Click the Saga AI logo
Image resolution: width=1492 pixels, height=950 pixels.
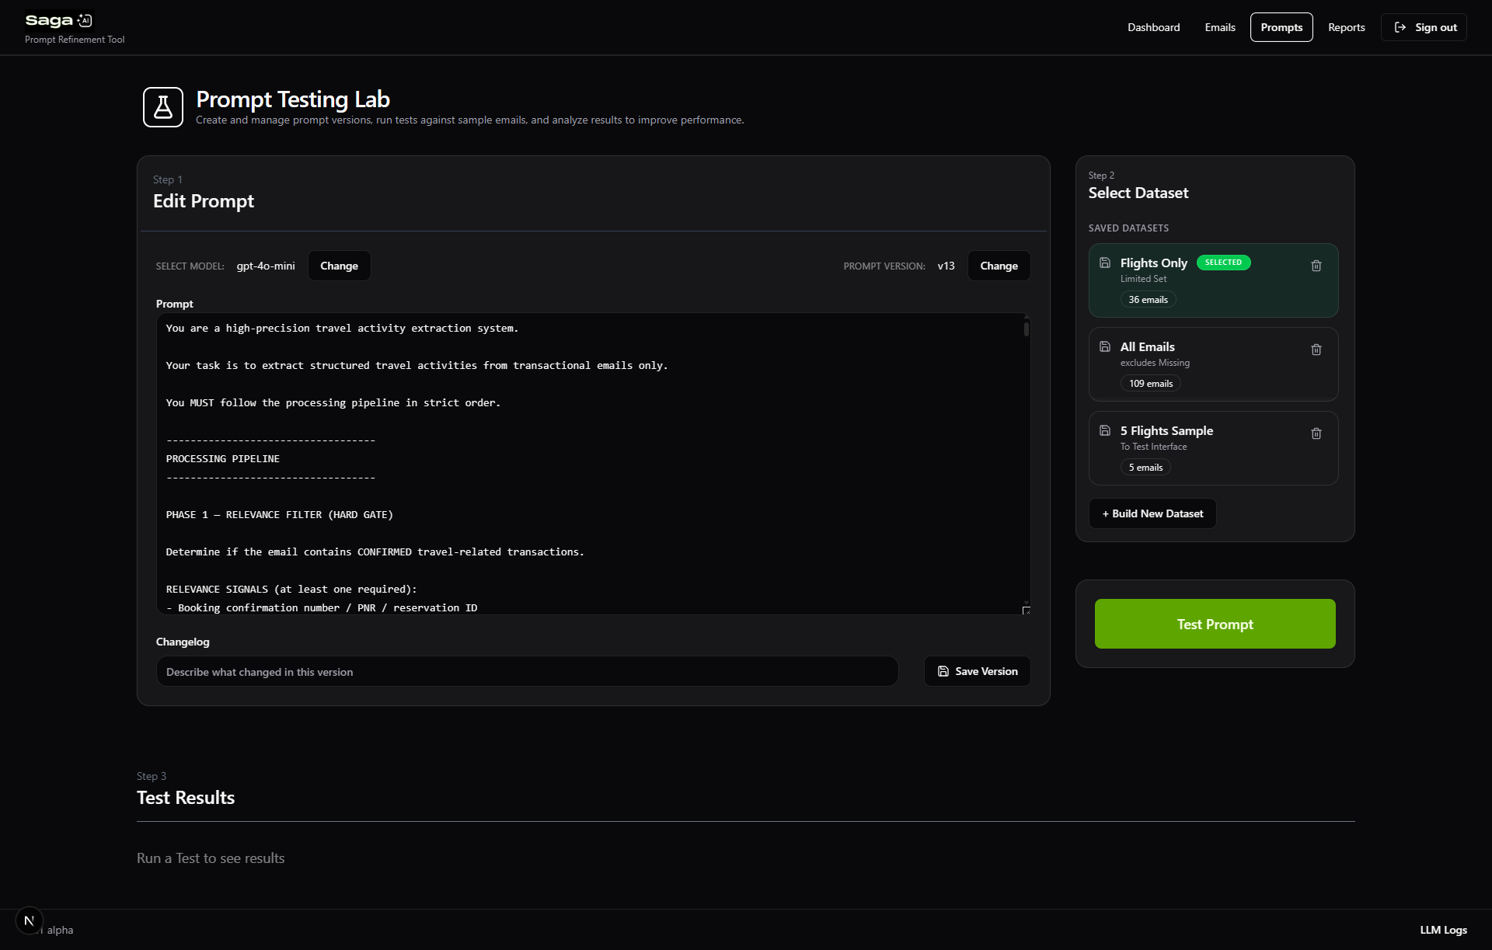click(59, 20)
